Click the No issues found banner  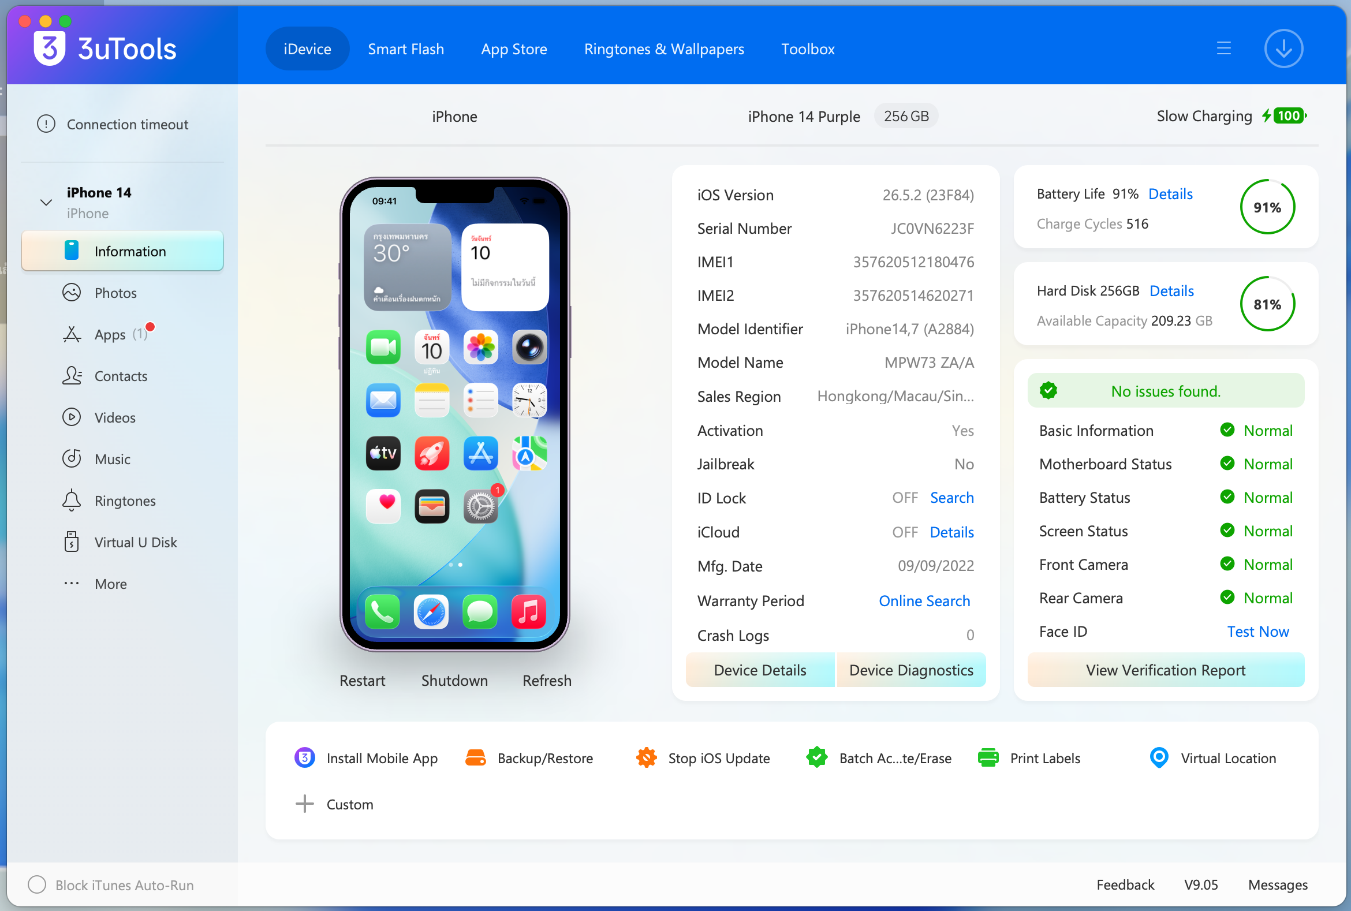click(x=1166, y=390)
